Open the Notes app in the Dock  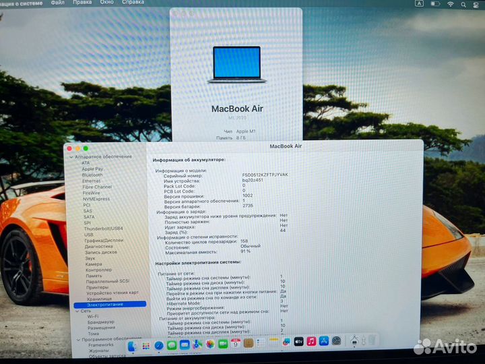coord(273,342)
